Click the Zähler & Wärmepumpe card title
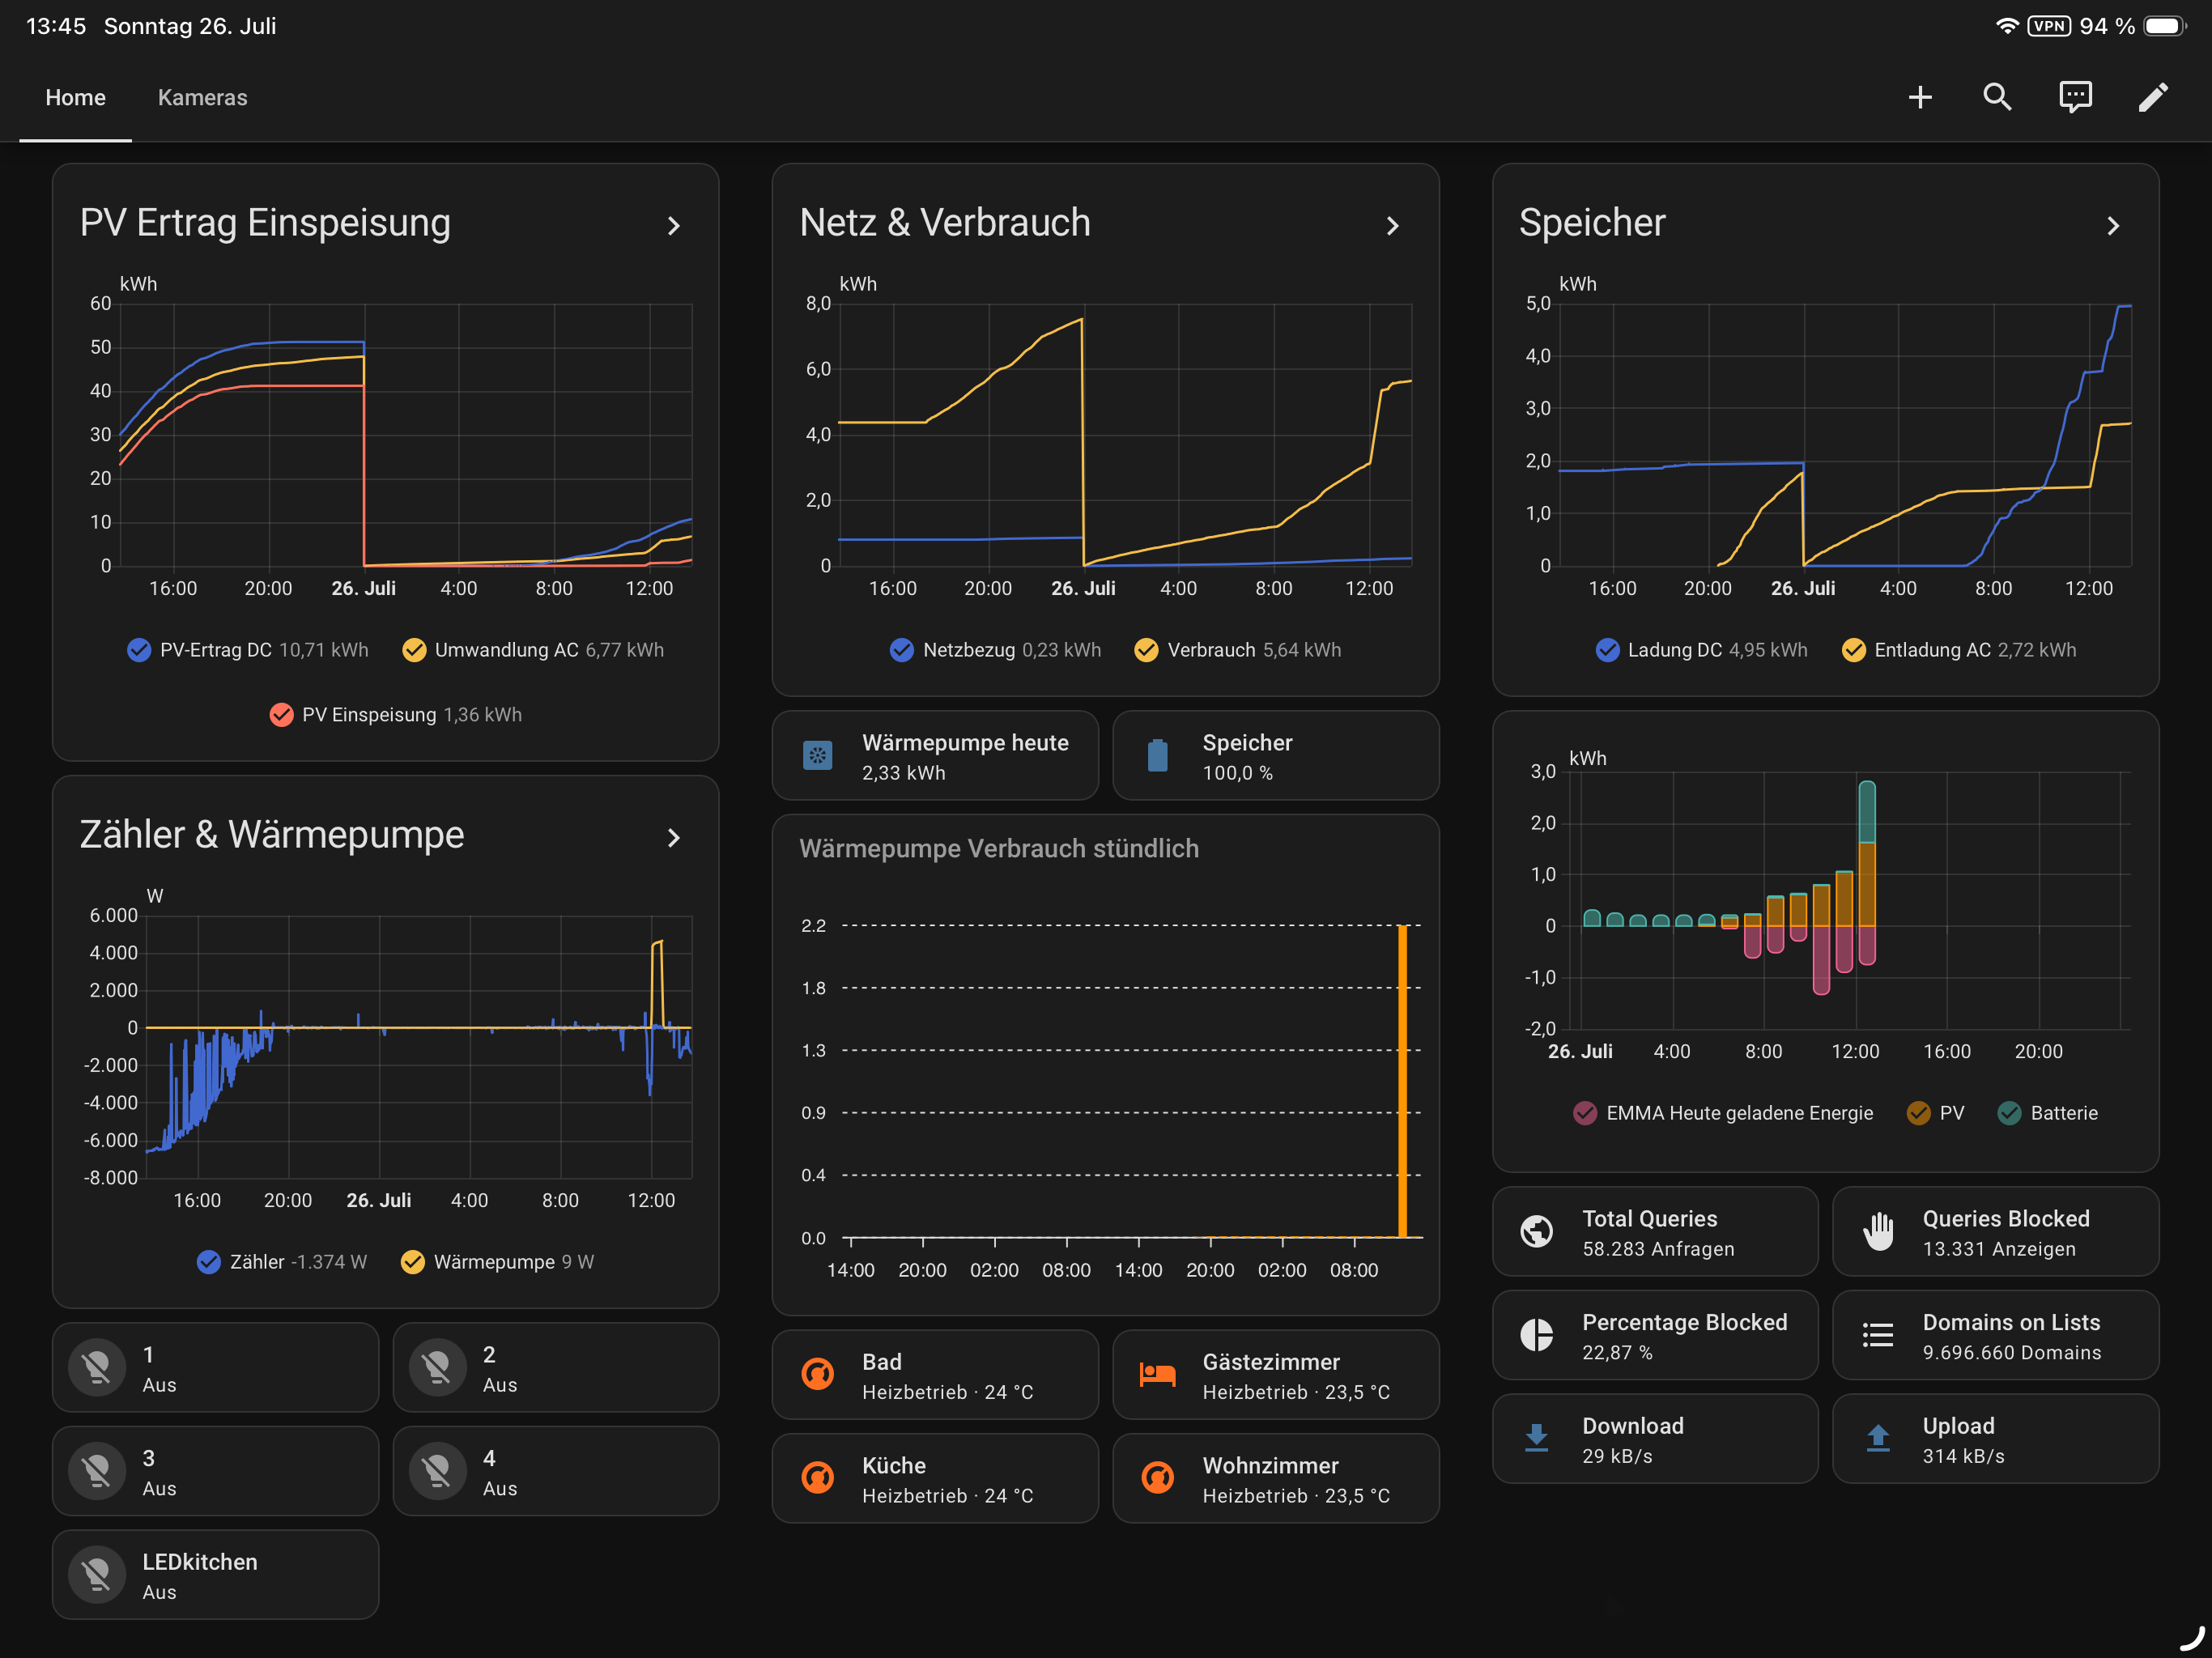The image size is (2212, 1658). 272,834
